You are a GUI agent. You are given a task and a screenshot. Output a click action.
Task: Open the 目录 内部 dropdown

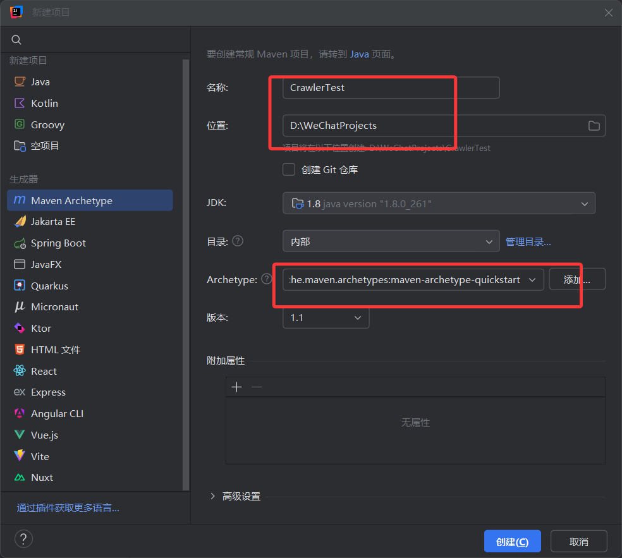tap(391, 241)
